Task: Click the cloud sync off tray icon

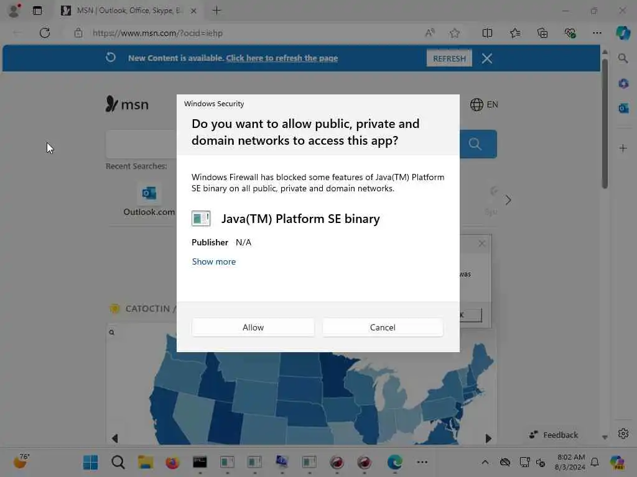Action: pos(504,462)
